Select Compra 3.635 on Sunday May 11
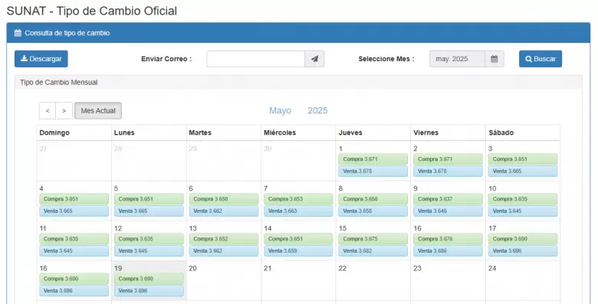 pyautogui.click(x=74, y=239)
